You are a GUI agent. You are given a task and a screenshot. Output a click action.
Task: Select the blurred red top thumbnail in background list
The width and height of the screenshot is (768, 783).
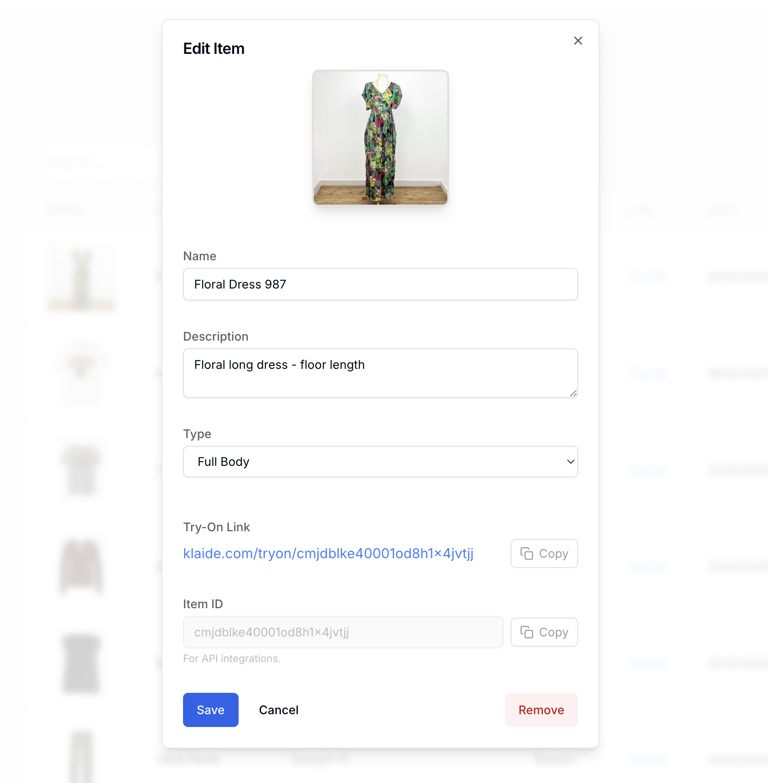pyautogui.click(x=81, y=566)
